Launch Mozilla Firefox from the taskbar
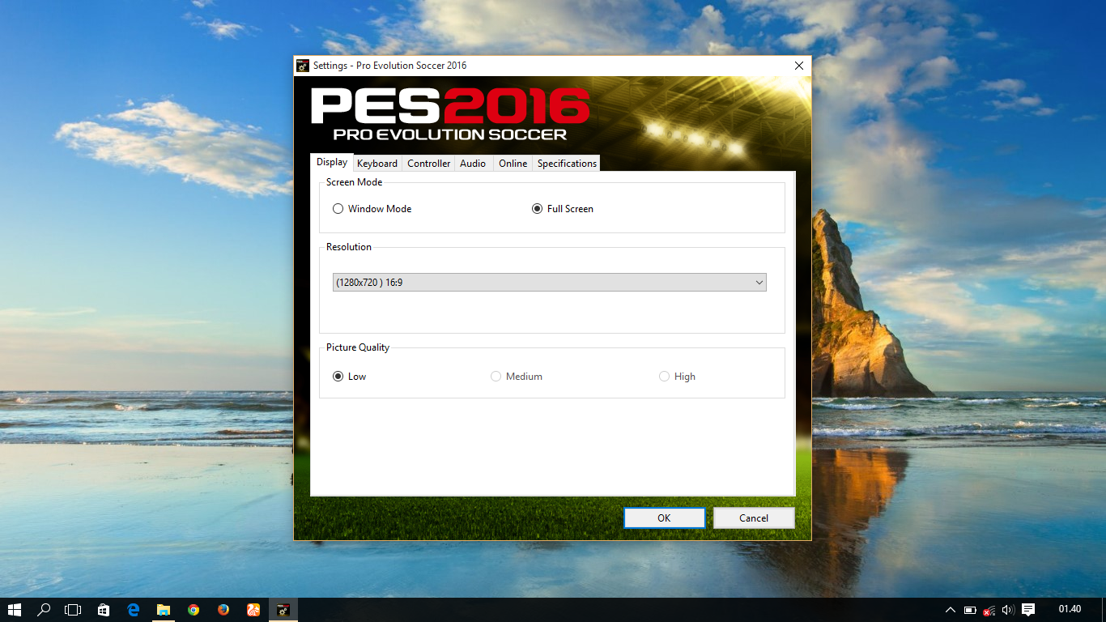This screenshot has height=622, width=1106. [x=223, y=610]
